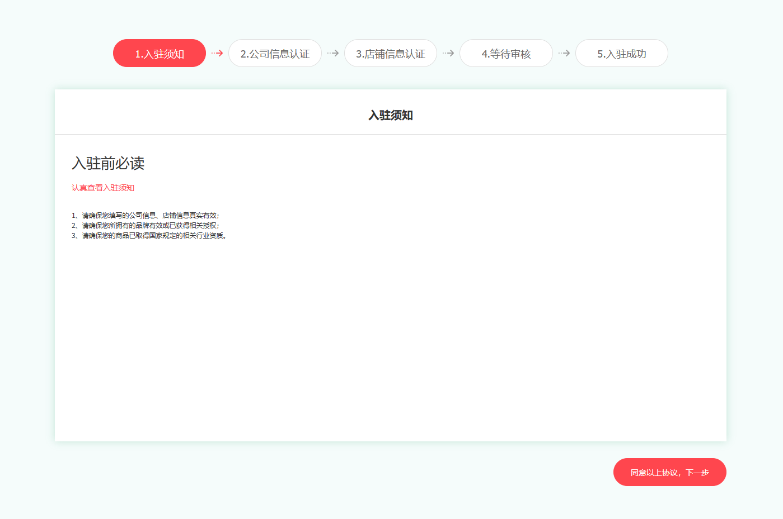Click the red arrow after step 1
Image resolution: width=783 pixels, height=519 pixels.
pyautogui.click(x=217, y=53)
